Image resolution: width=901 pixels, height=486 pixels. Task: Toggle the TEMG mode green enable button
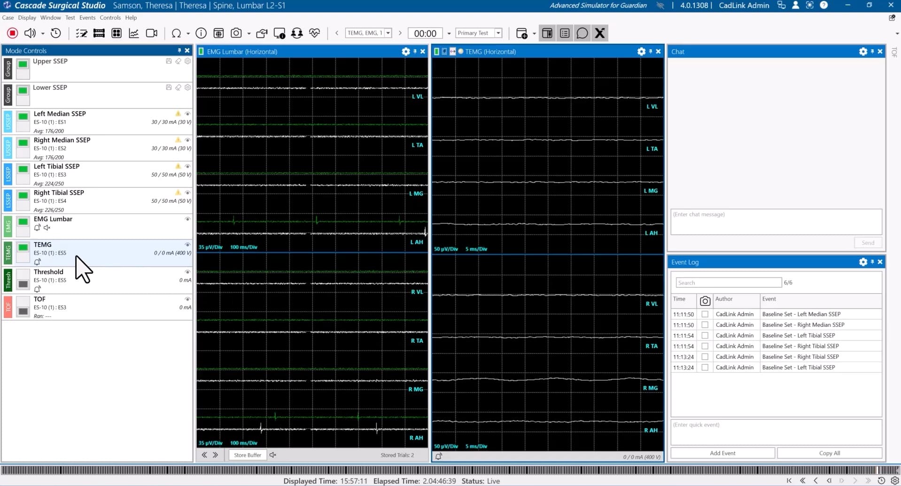(x=23, y=248)
